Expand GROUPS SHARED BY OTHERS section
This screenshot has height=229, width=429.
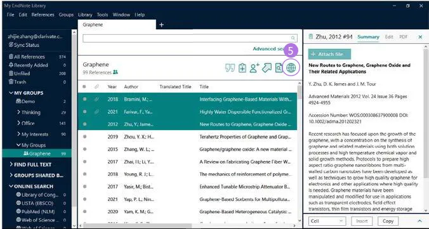(11, 175)
